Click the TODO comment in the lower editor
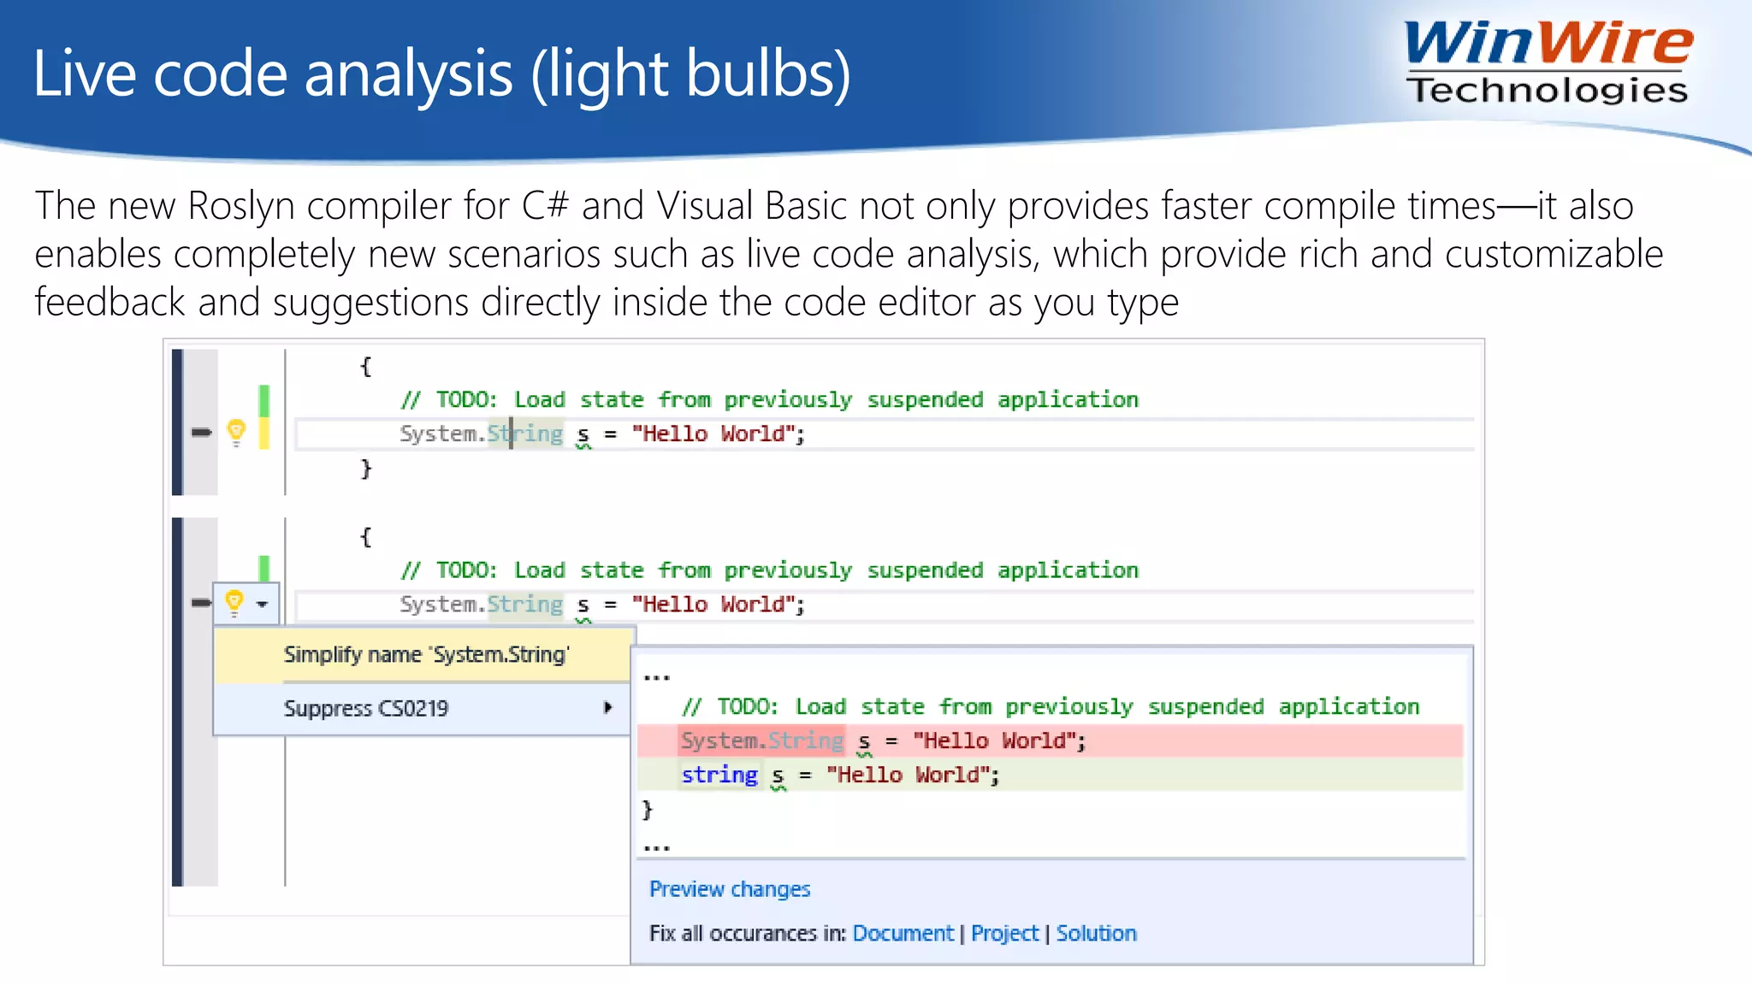1752x985 pixels. pos(770,570)
